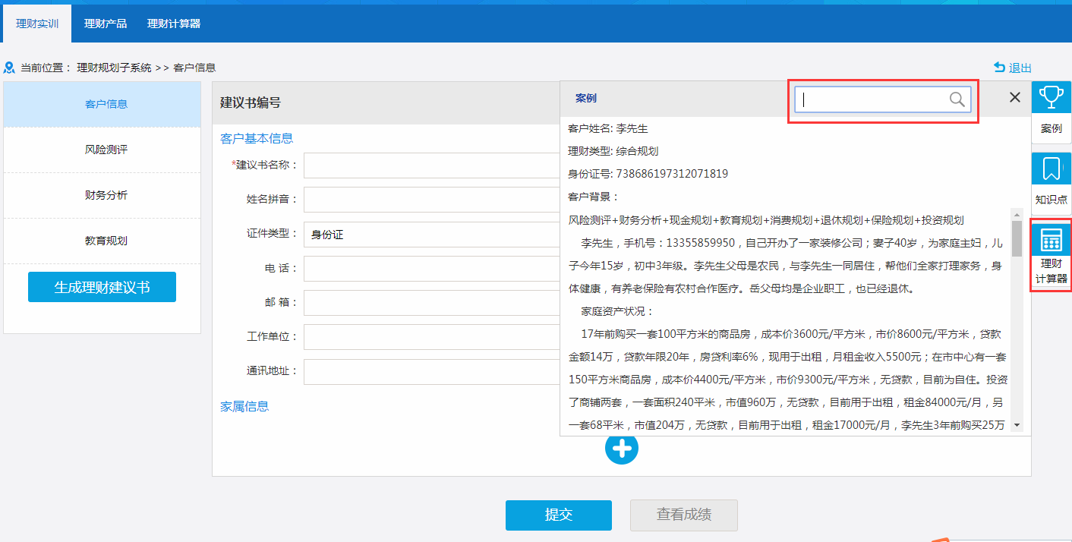Click the blue plus icon to add 家属
The width and height of the screenshot is (1072, 542).
click(x=622, y=448)
